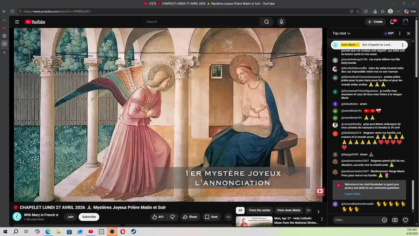Show more filter chips with right arrow
The height and width of the screenshot is (236, 419).
(x=318, y=212)
